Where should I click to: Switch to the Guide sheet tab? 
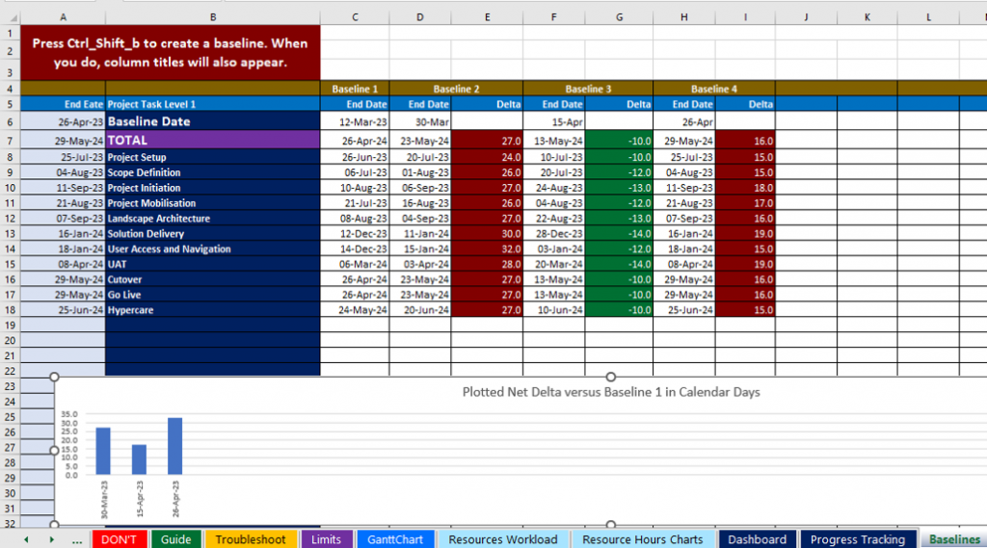175,539
